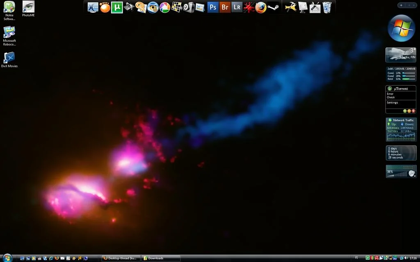Open the DivX Movies desktop shortcut
The height and width of the screenshot is (262, 420).
(x=9, y=60)
